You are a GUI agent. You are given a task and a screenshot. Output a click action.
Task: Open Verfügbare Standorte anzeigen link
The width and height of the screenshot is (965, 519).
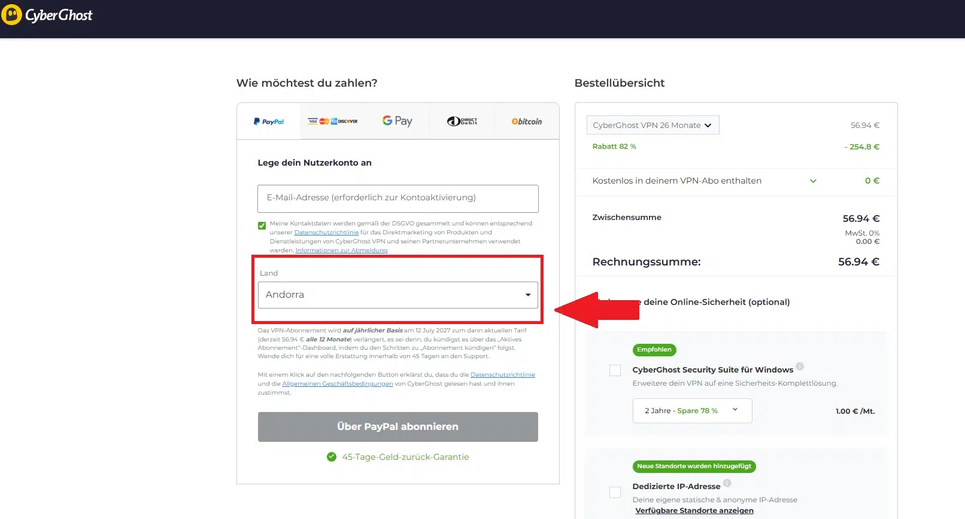[x=694, y=511]
